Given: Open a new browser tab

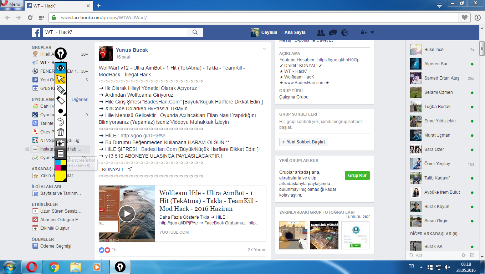Looking at the screenshot, I should [99, 5].
